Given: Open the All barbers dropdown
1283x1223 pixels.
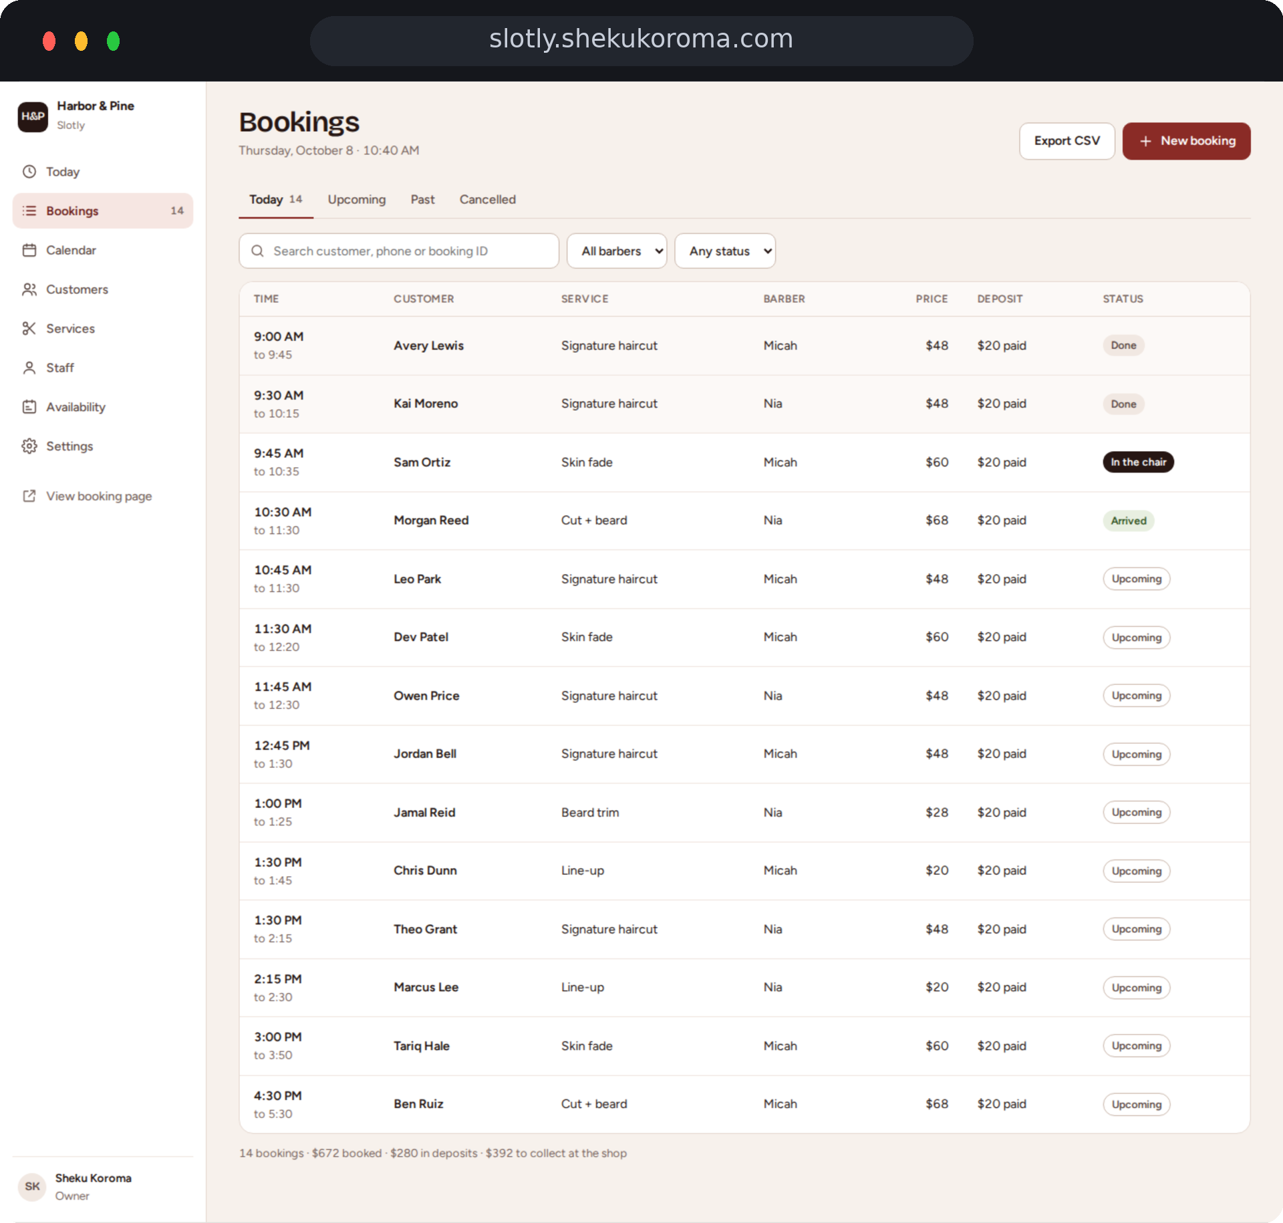Looking at the screenshot, I should [617, 251].
